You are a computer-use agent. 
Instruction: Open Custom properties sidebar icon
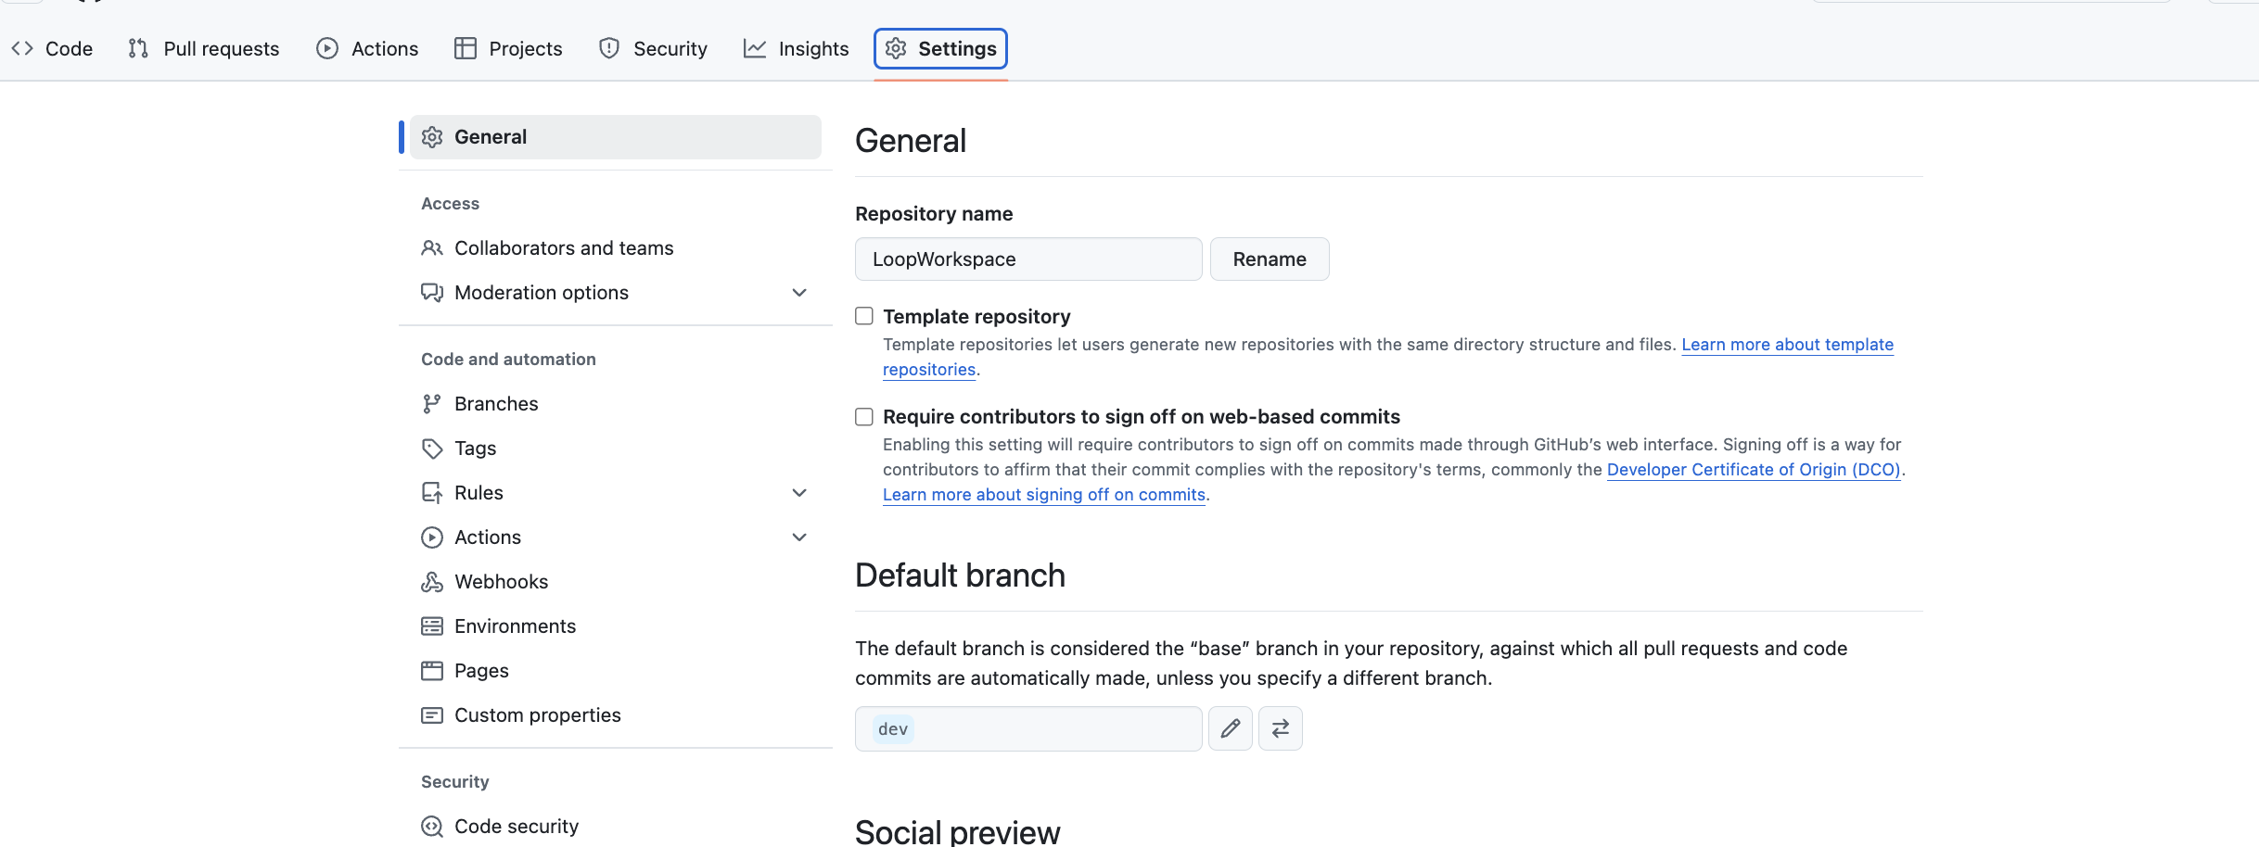pyautogui.click(x=432, y=715)
